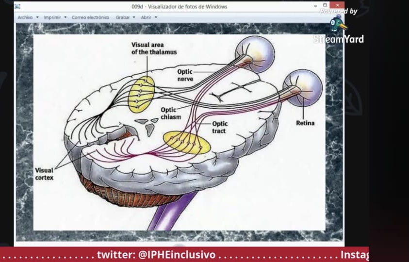Click the Retina label in the diagram
The height and width of the screenshot is (262, 409).
305,123
